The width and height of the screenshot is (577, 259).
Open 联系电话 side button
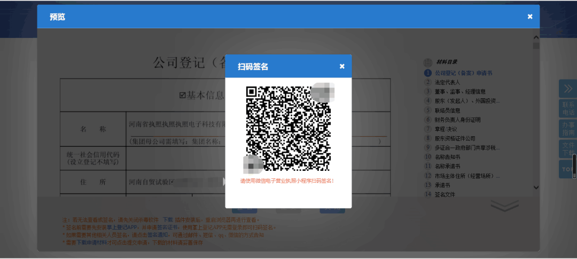568,108
